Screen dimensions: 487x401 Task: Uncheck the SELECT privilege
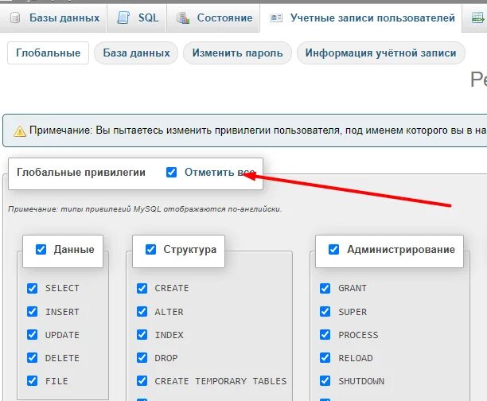32,288
